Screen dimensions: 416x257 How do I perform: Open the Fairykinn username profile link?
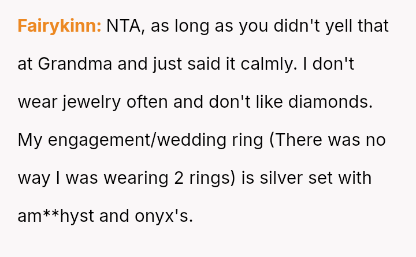pyautogui.click(x=60, y=27)
